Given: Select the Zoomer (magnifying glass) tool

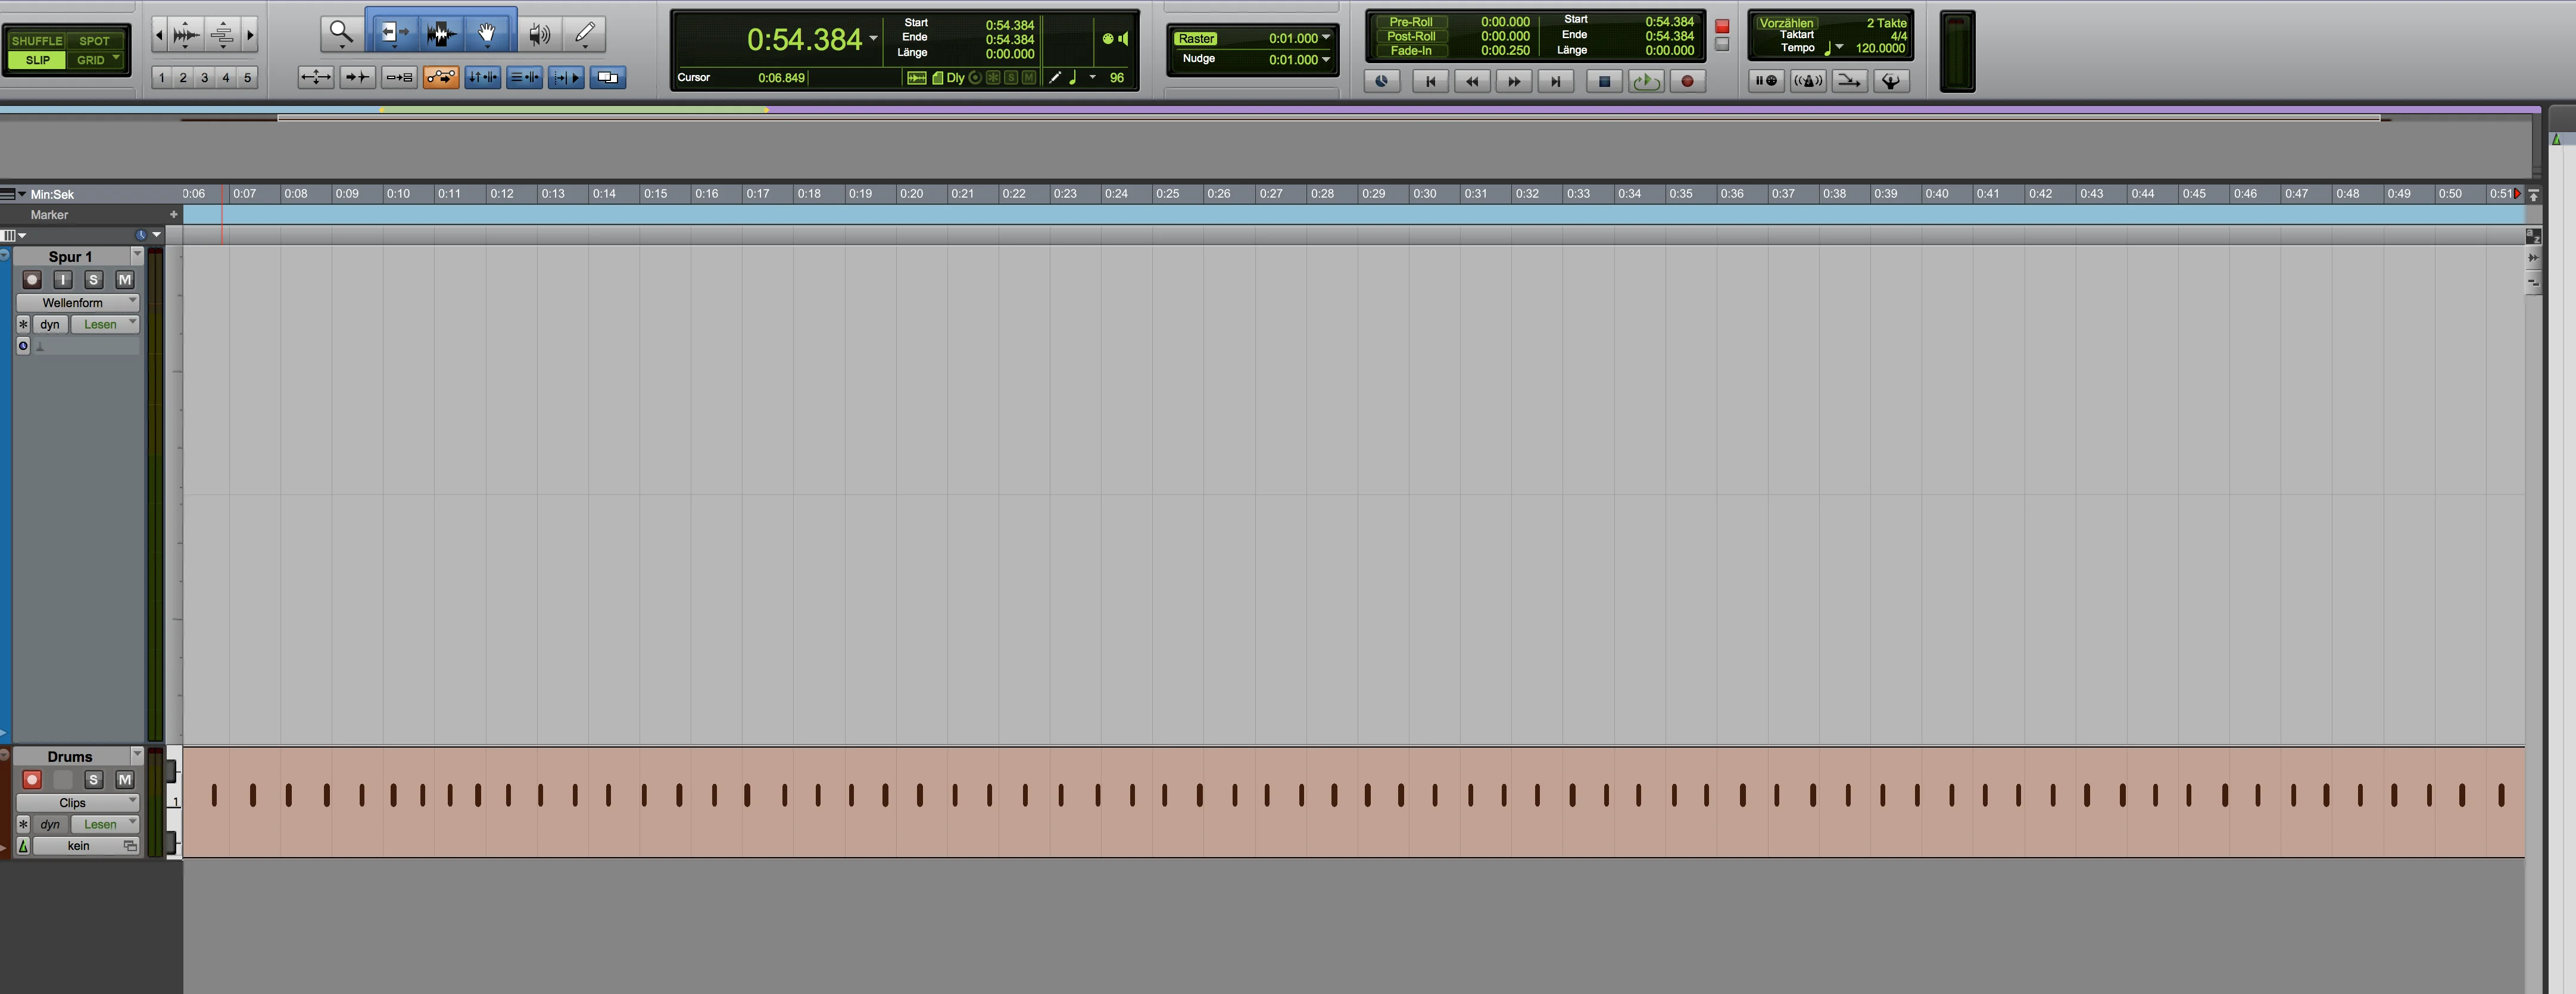Looking at the screenshot, I should [341, 34].
